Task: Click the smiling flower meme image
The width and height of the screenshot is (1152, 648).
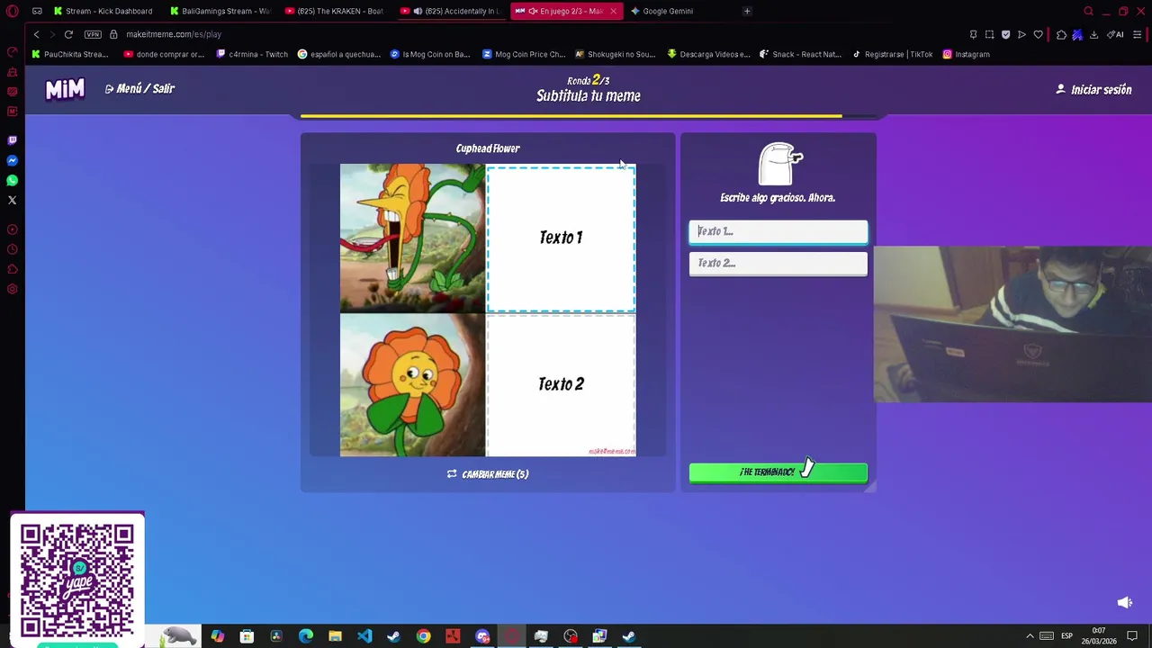Action: click(412, 385)
